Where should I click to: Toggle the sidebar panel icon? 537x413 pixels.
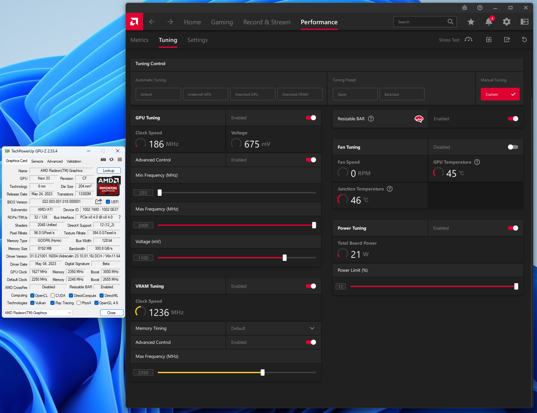[525, 22]
